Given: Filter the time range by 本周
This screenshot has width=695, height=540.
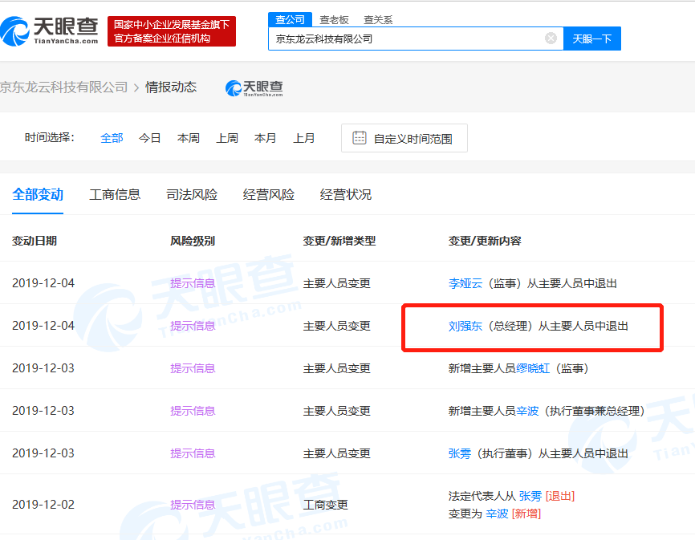Looking at the screenshot, I should coord(189,138).
